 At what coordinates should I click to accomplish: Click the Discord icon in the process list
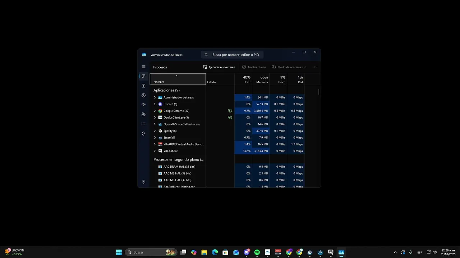point(160,104)
